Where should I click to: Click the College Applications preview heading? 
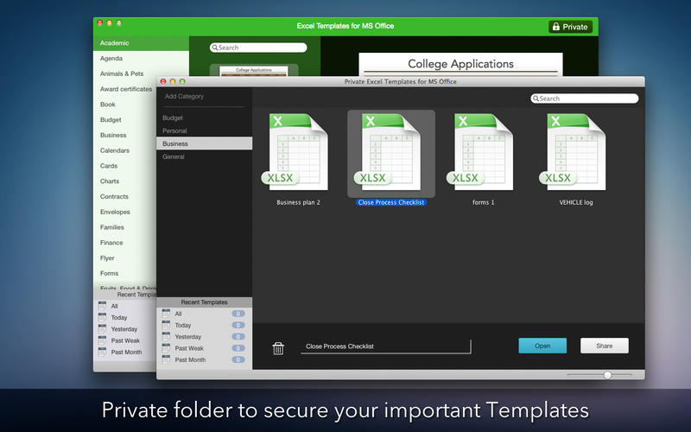tap(460, 64)
